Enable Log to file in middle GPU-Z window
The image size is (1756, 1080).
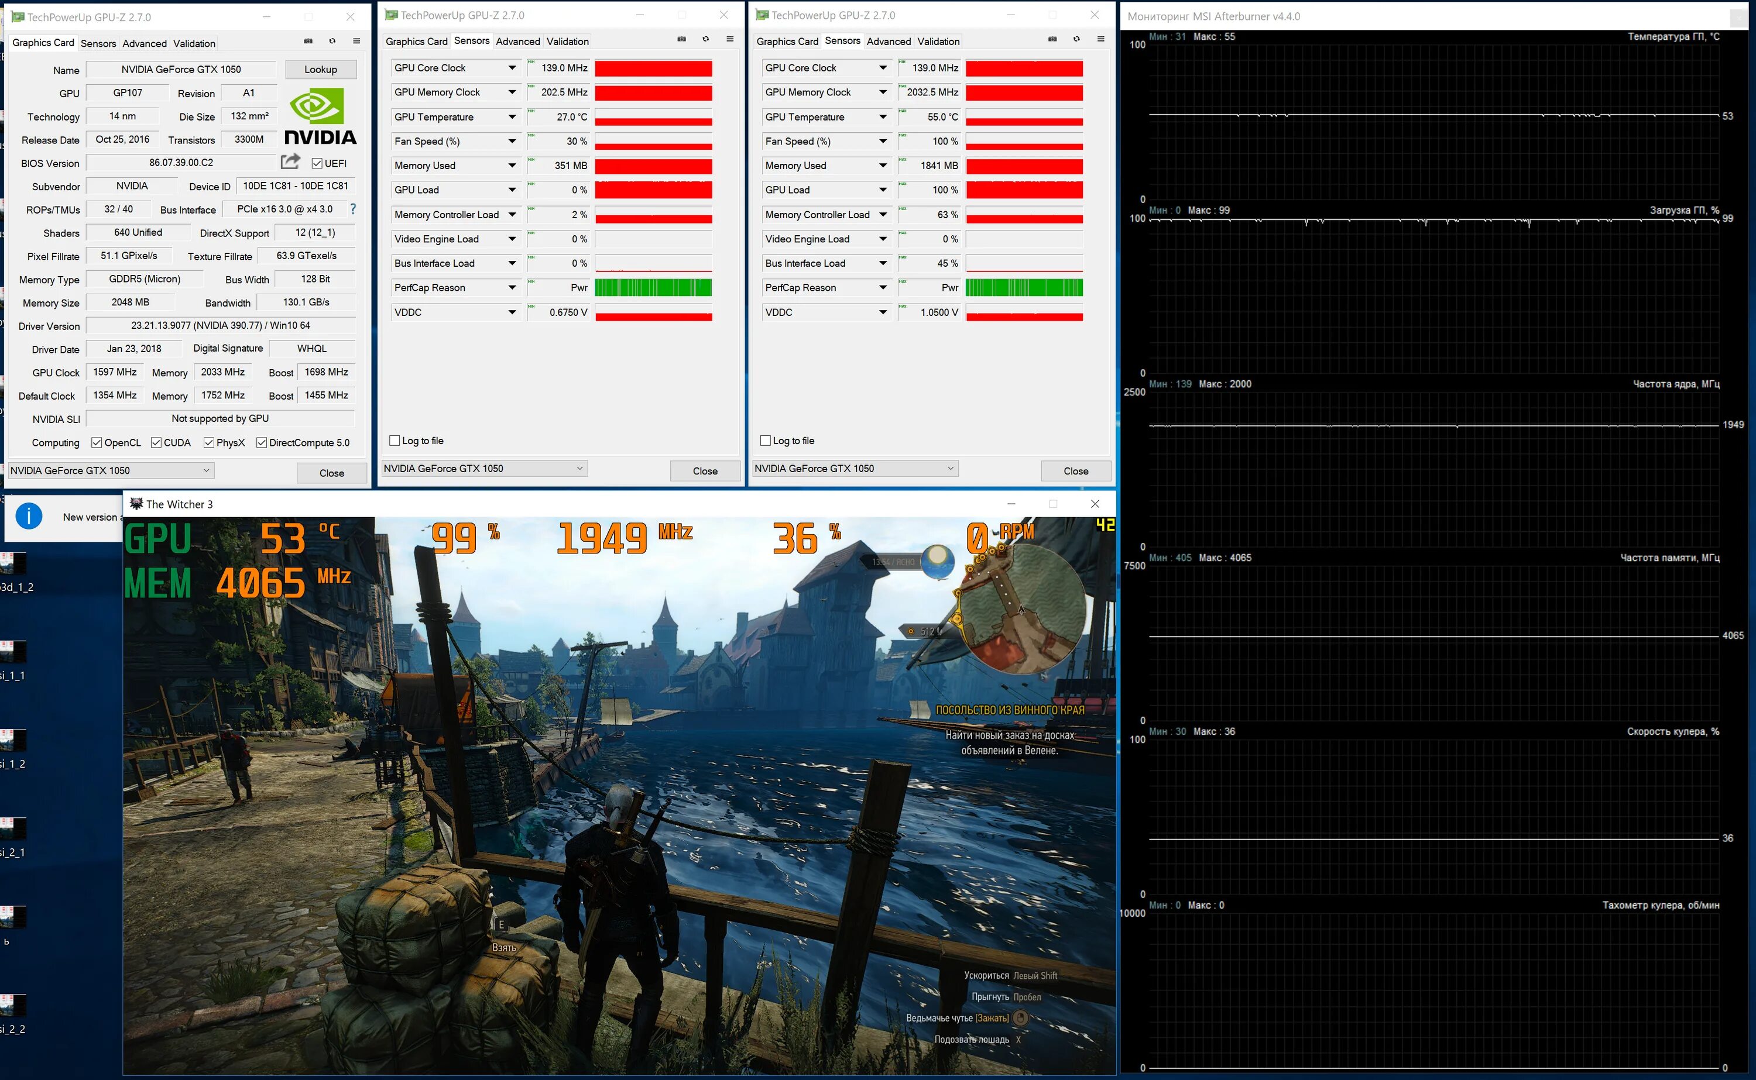(395, 441)
